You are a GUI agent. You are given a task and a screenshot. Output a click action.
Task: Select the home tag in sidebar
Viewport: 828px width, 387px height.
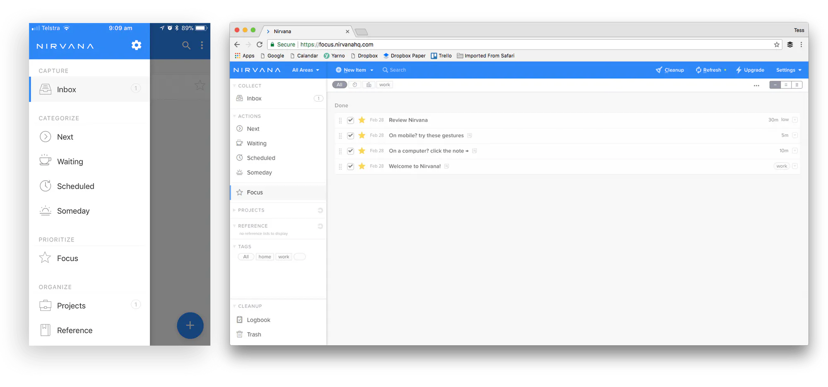tap(265, 257)
